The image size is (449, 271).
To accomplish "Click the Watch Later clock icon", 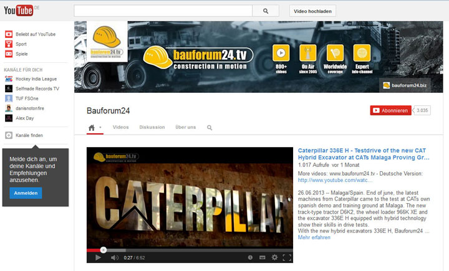I will pyautogui.click(x=250, y=257).
